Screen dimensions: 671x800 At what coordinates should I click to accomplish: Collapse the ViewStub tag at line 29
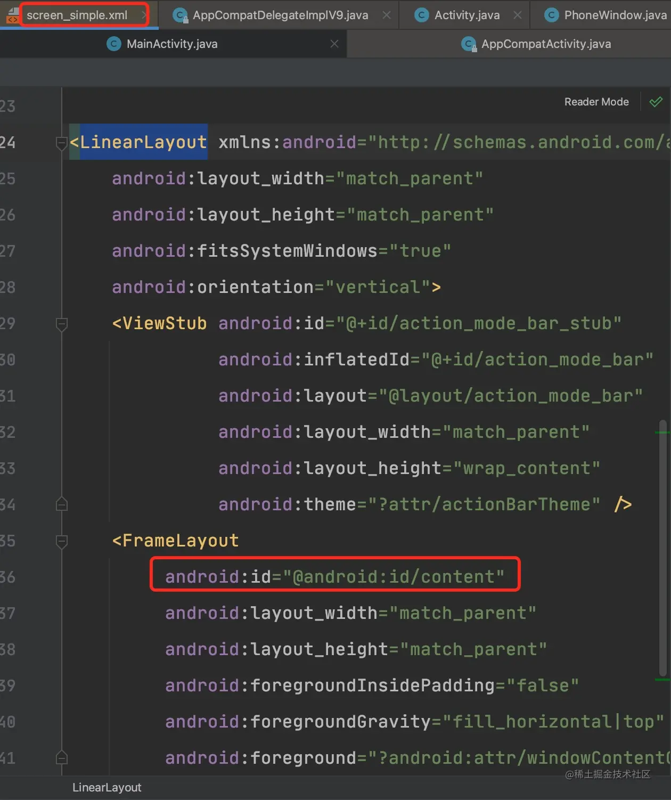pyautogui.click(x=62, y=324)
